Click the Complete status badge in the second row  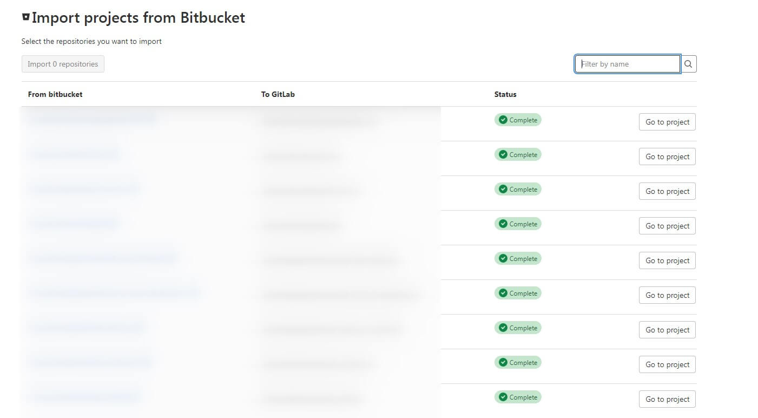coord(518,154)
